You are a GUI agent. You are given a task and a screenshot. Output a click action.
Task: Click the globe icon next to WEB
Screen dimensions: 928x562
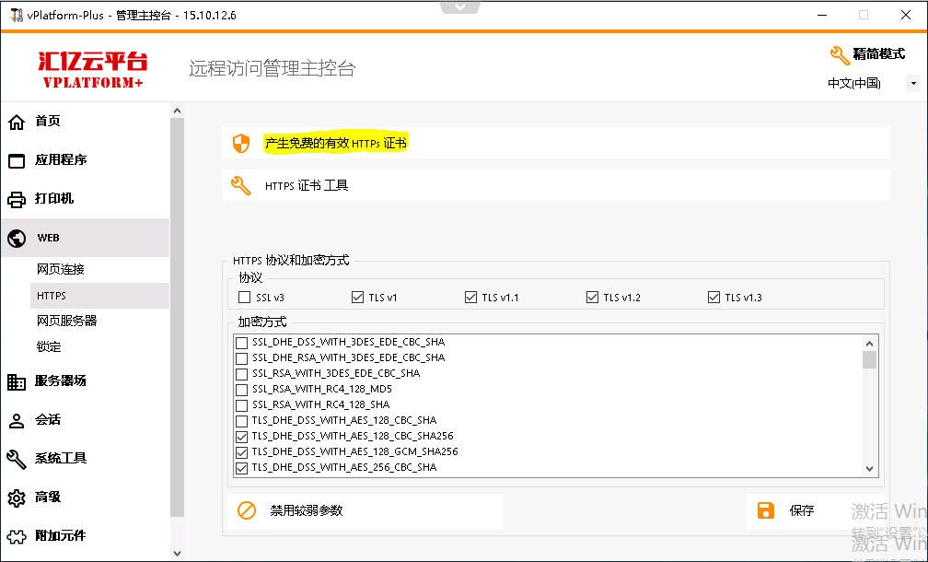tap(16, 238)
